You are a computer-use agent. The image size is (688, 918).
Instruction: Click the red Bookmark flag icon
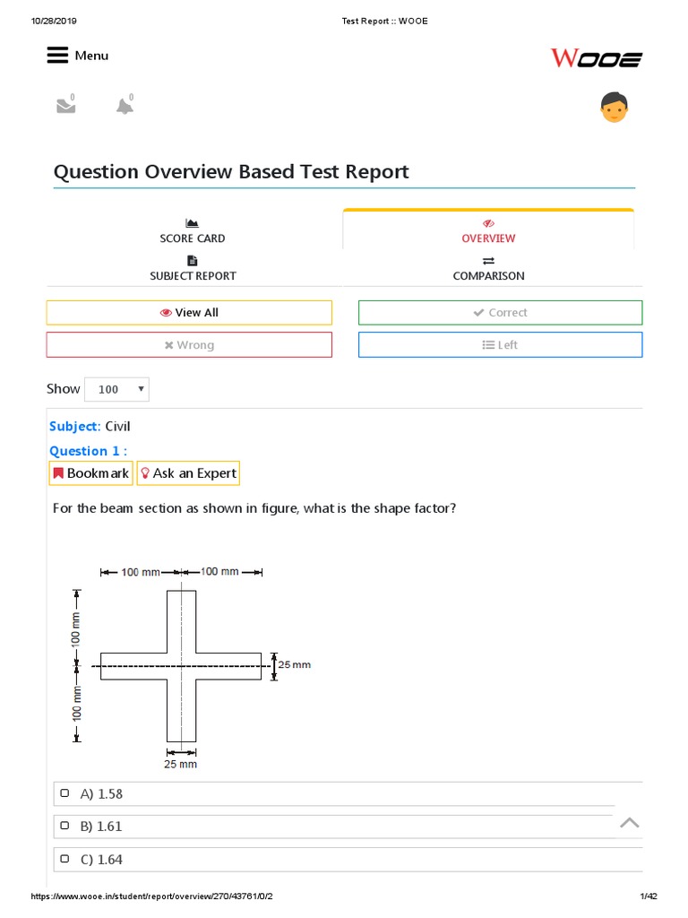pyautogui.click(x=58, y=473)
